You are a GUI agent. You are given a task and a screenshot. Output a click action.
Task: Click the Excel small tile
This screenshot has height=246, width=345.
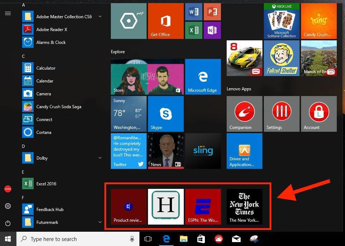pos(194,30)
